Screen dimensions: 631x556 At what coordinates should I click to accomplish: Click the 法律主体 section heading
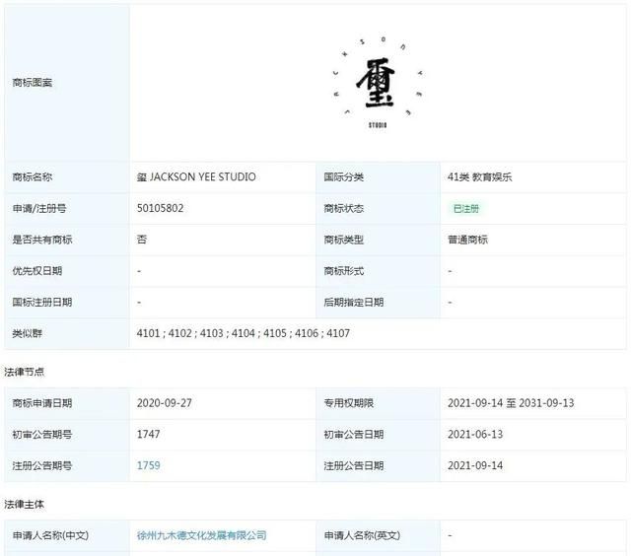24,504
